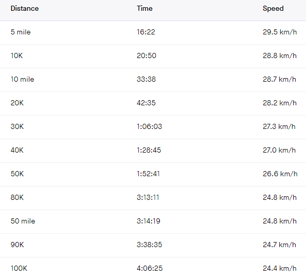
Task: Click the 16:22 time value
Action: (146, 32)
